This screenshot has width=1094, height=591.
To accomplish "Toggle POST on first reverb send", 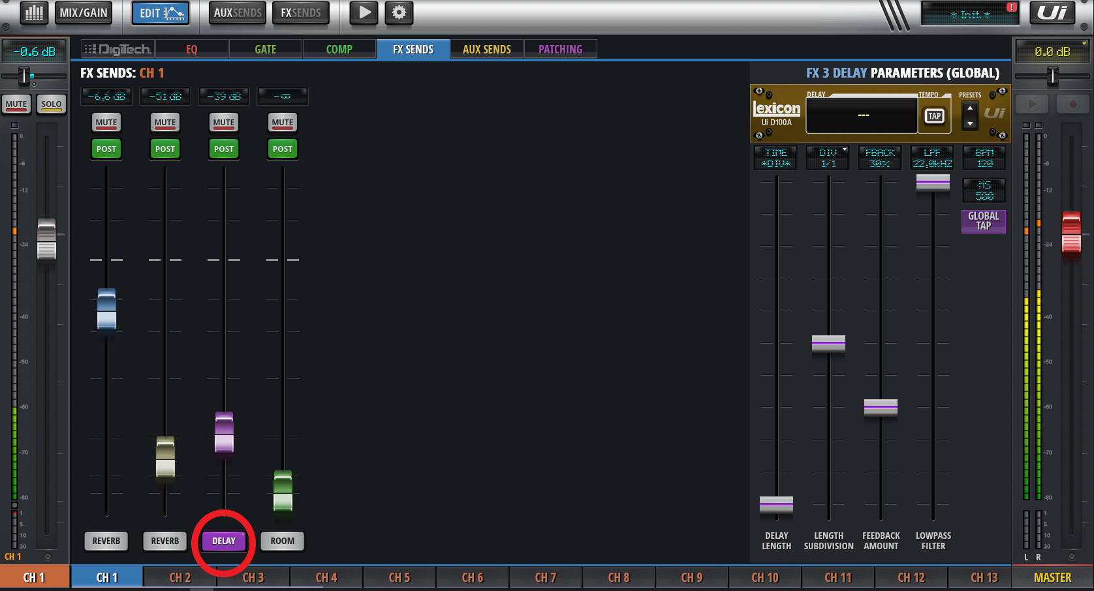I will (106, 149).
